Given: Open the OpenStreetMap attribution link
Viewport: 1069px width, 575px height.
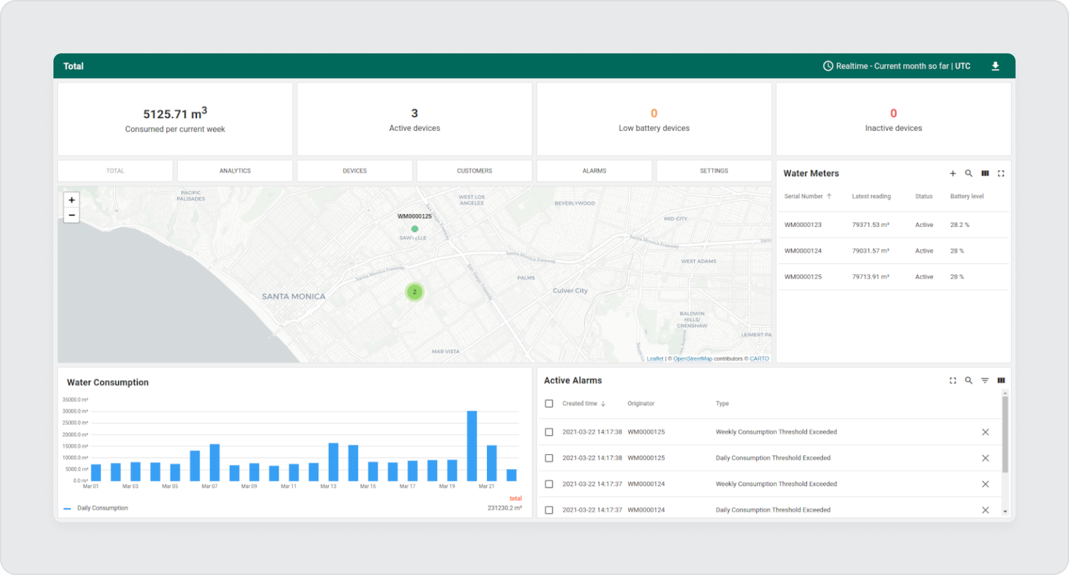Looking at the screenshot, I should point(692,359).
